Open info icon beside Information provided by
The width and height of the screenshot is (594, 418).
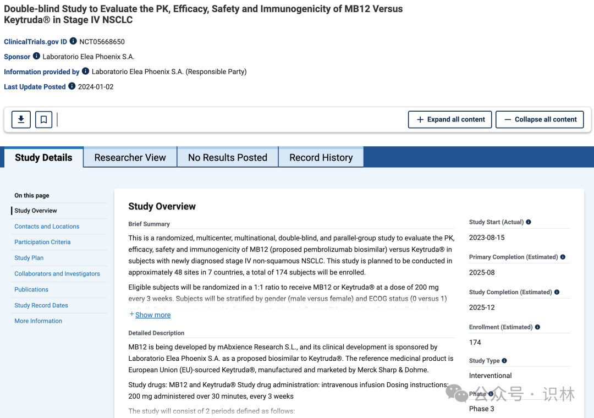86,71
